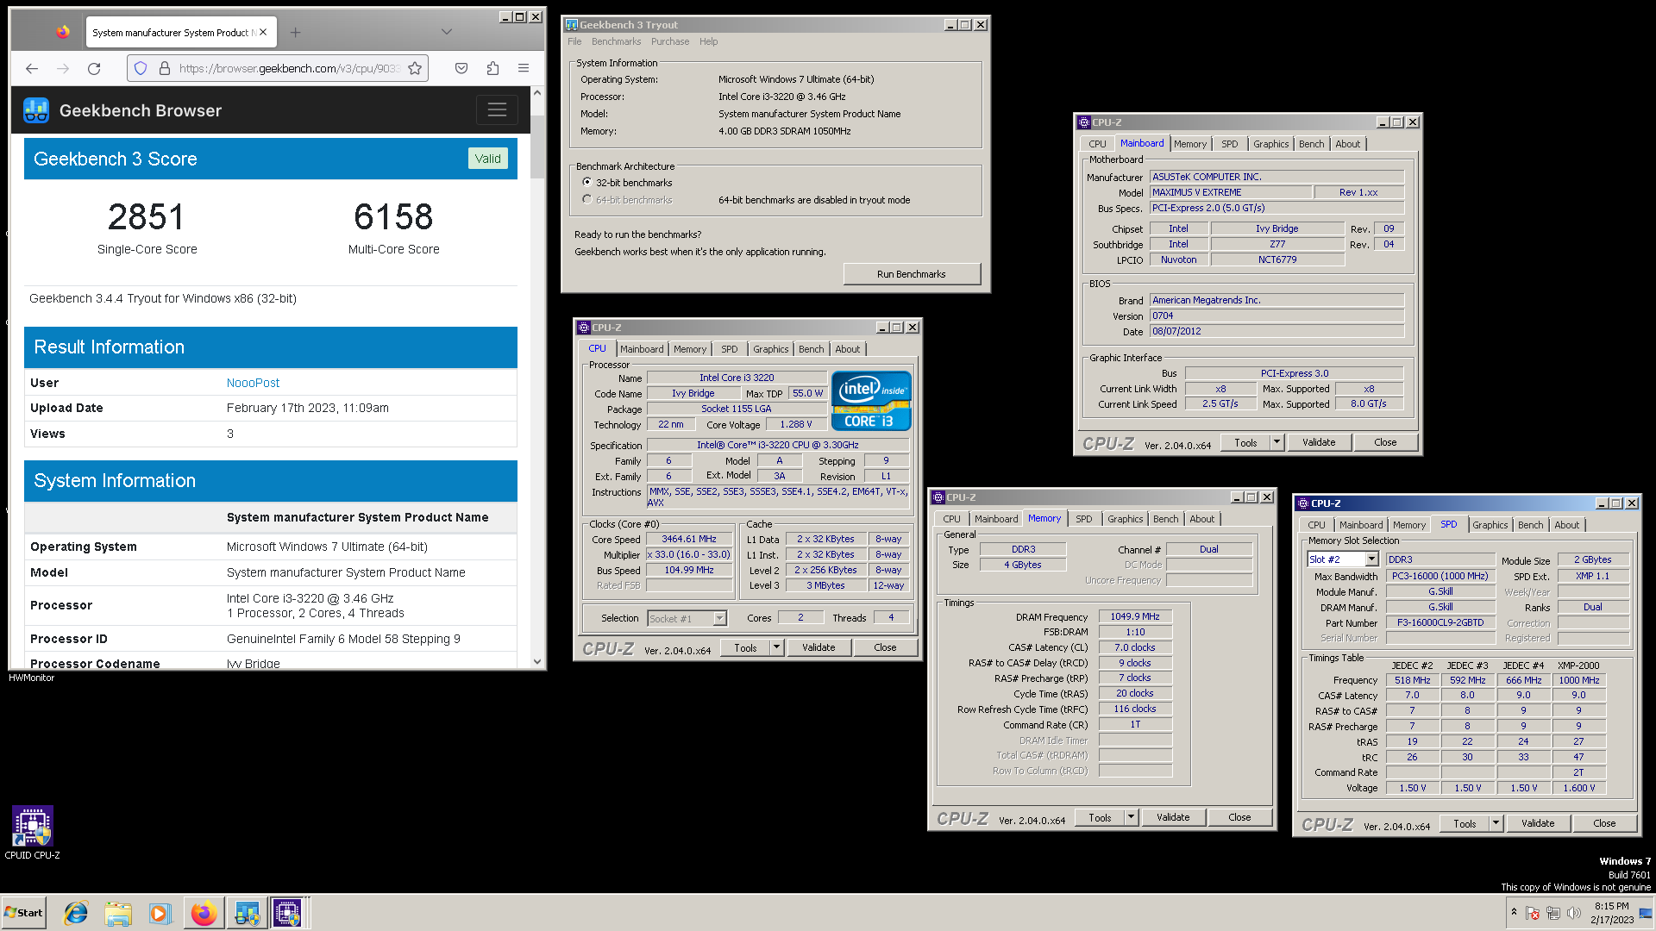Screen dimensions: 1656x931
Task: Open the Firefox list all tabs dropdown
Action: (x=446, y=32)
